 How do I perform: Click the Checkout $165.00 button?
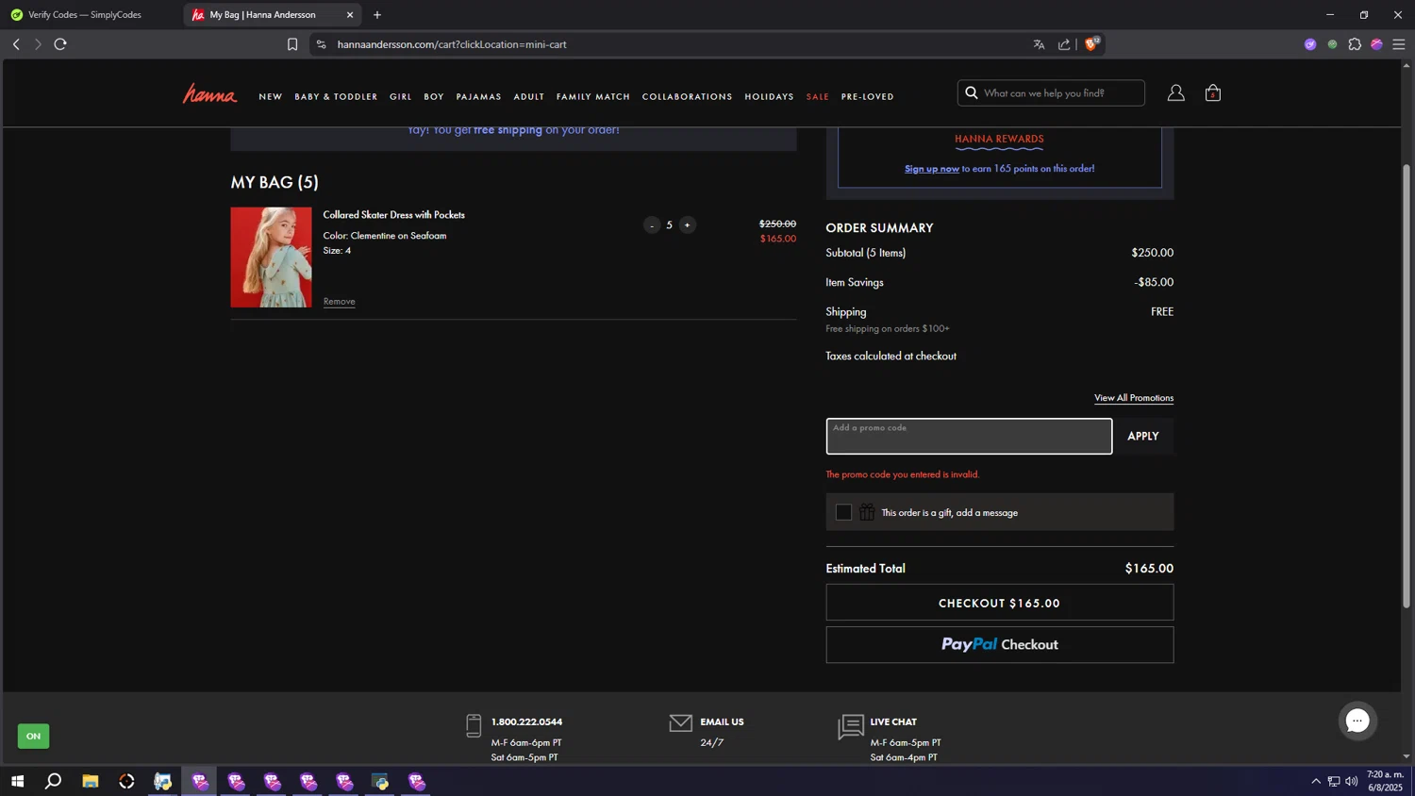pos(1000,603)
